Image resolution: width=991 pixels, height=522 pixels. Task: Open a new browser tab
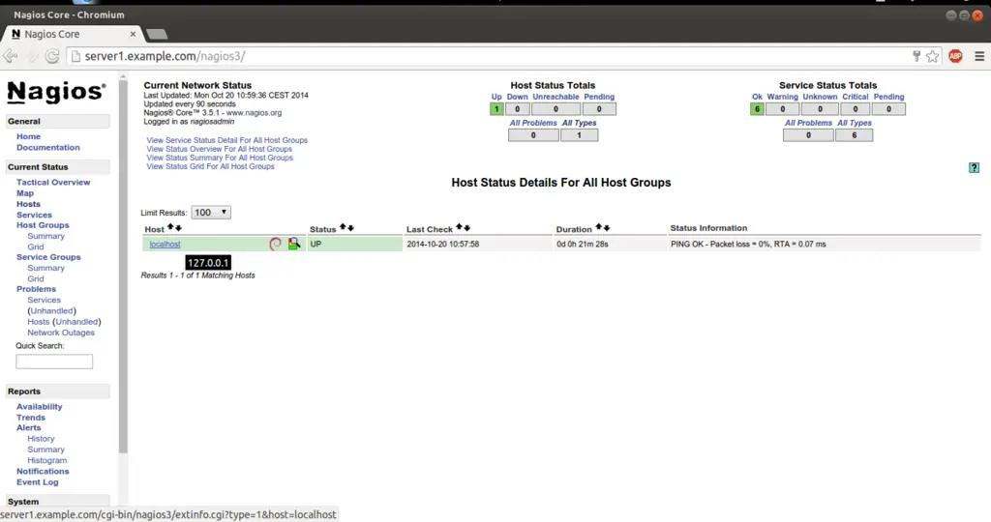click(157, 34)
